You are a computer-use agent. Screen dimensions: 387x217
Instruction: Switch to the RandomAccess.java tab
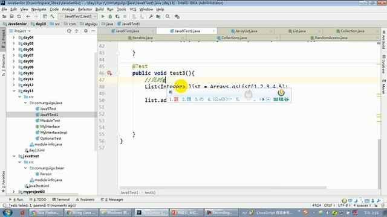click(331, 38)
